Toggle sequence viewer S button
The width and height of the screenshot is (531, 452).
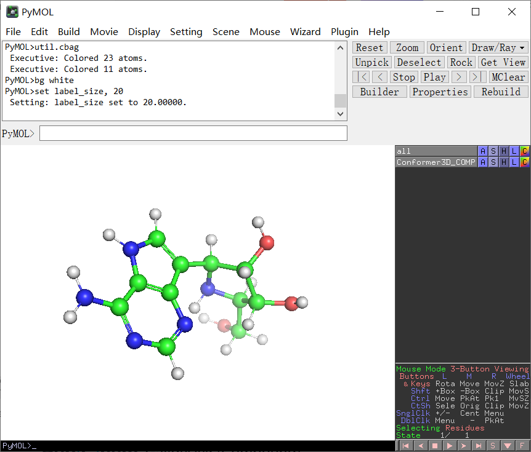pyautogui.click(x=493, y=446)
